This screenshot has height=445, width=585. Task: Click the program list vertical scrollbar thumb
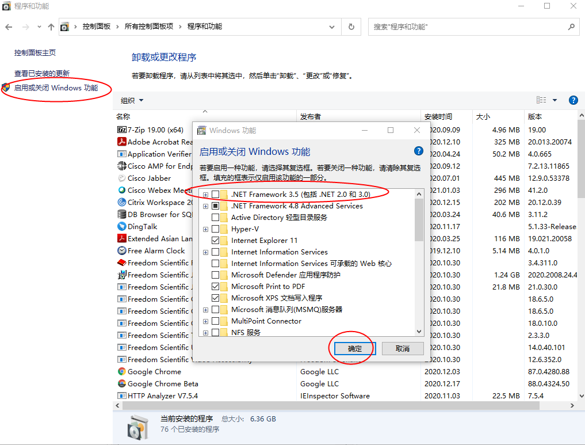tap(582, 159)
